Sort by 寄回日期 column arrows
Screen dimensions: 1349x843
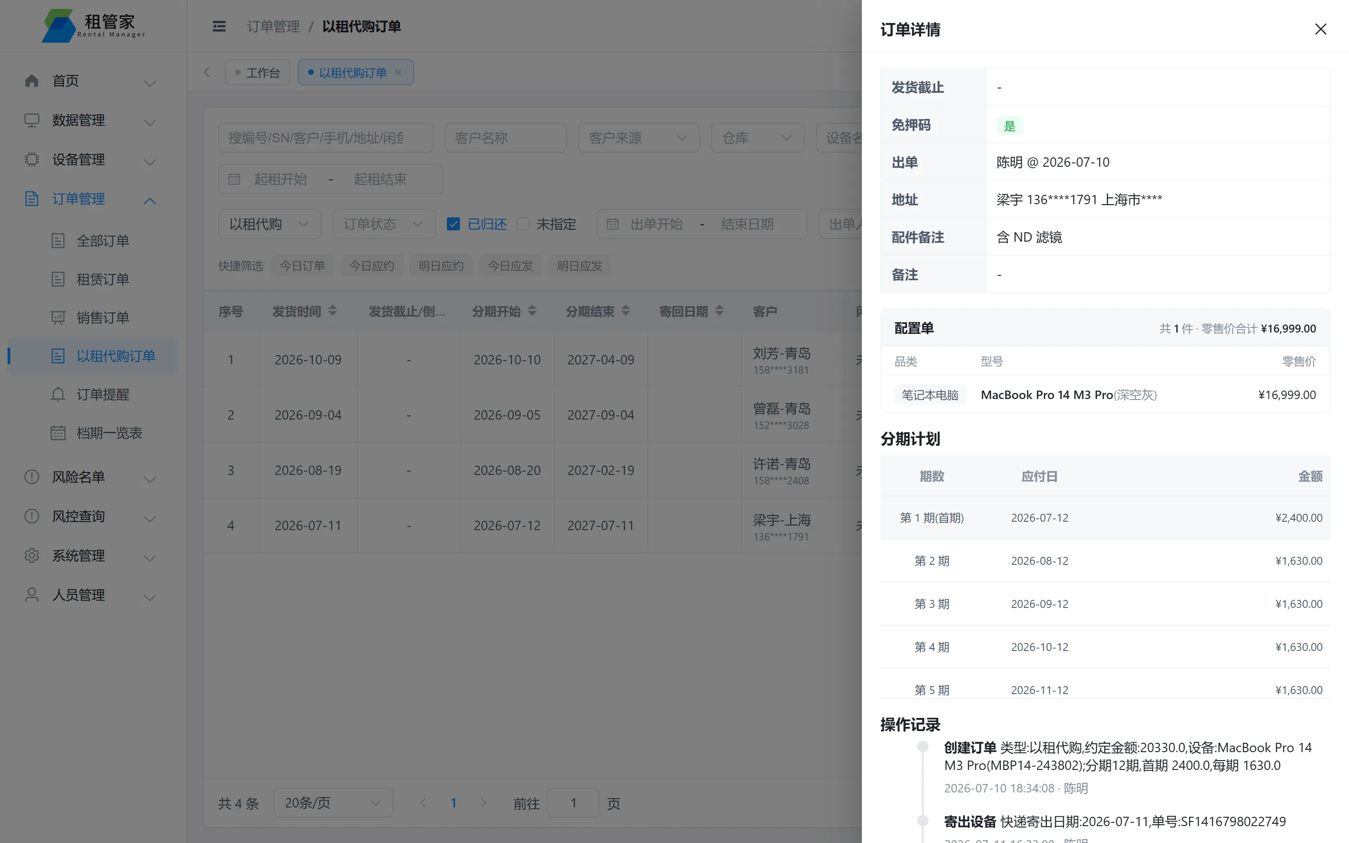point(719,311)
